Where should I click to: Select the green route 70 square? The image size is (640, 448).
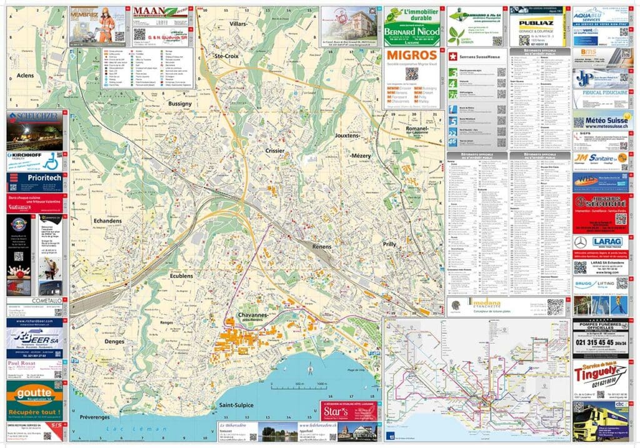click(x=452, y=94)
